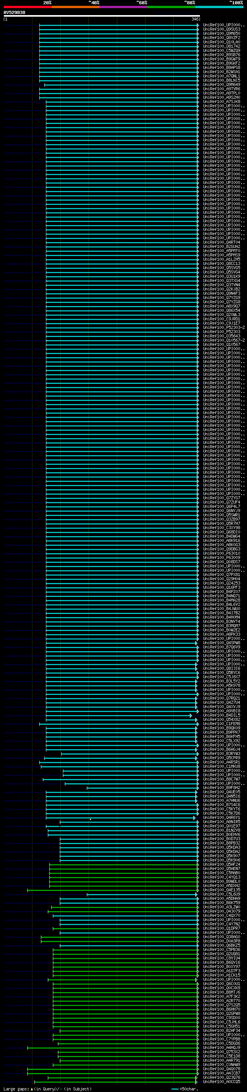
Task: Click hit label UniRef100_Q6BKZ5
Action: (222, 946)
